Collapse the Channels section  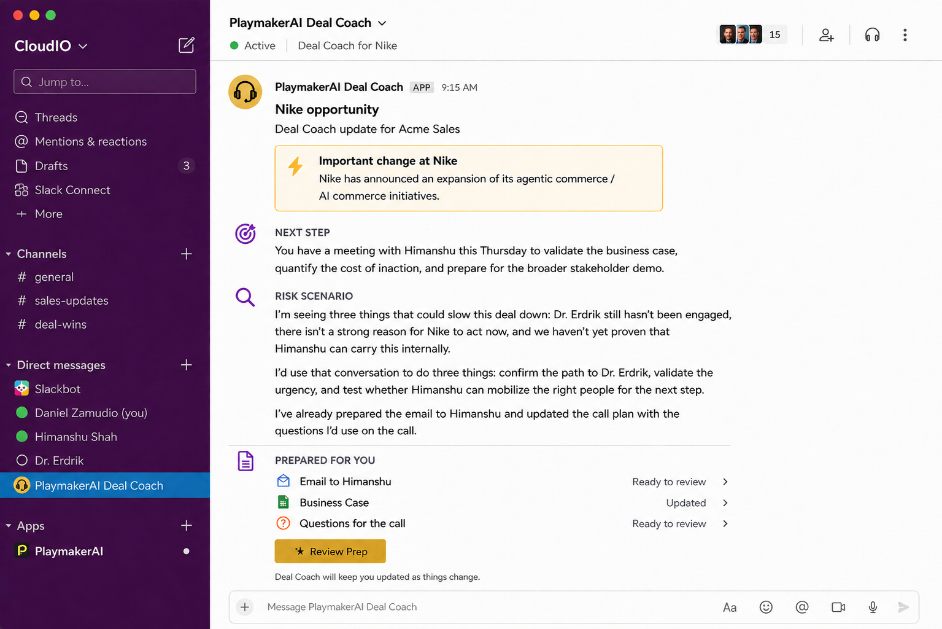9,254
